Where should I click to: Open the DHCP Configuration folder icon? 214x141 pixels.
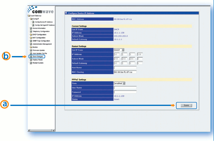coord(31,34)
